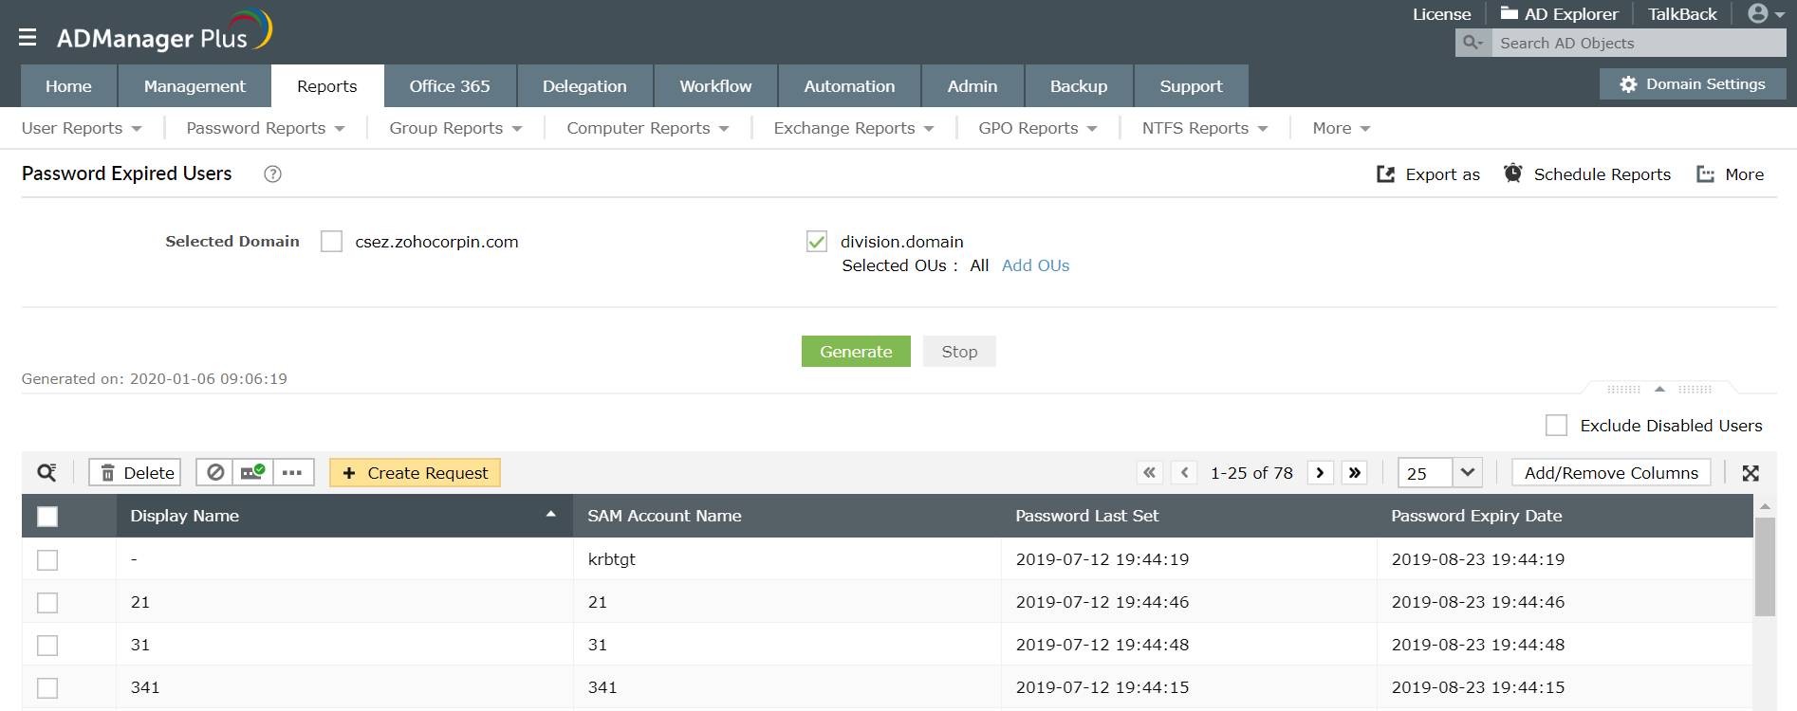The width and height of the screenshot is (1797, 711).
Task: Click the disable users icon in toolbar
Action: (x=215, y=472)
